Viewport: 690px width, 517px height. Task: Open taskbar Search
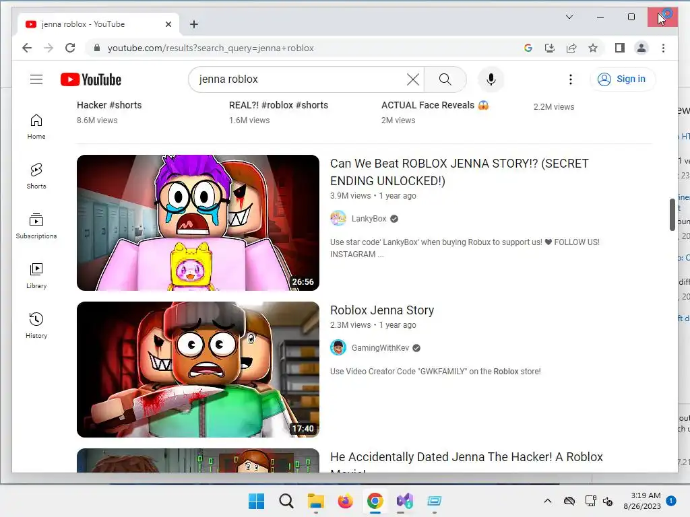click(286, 501)
